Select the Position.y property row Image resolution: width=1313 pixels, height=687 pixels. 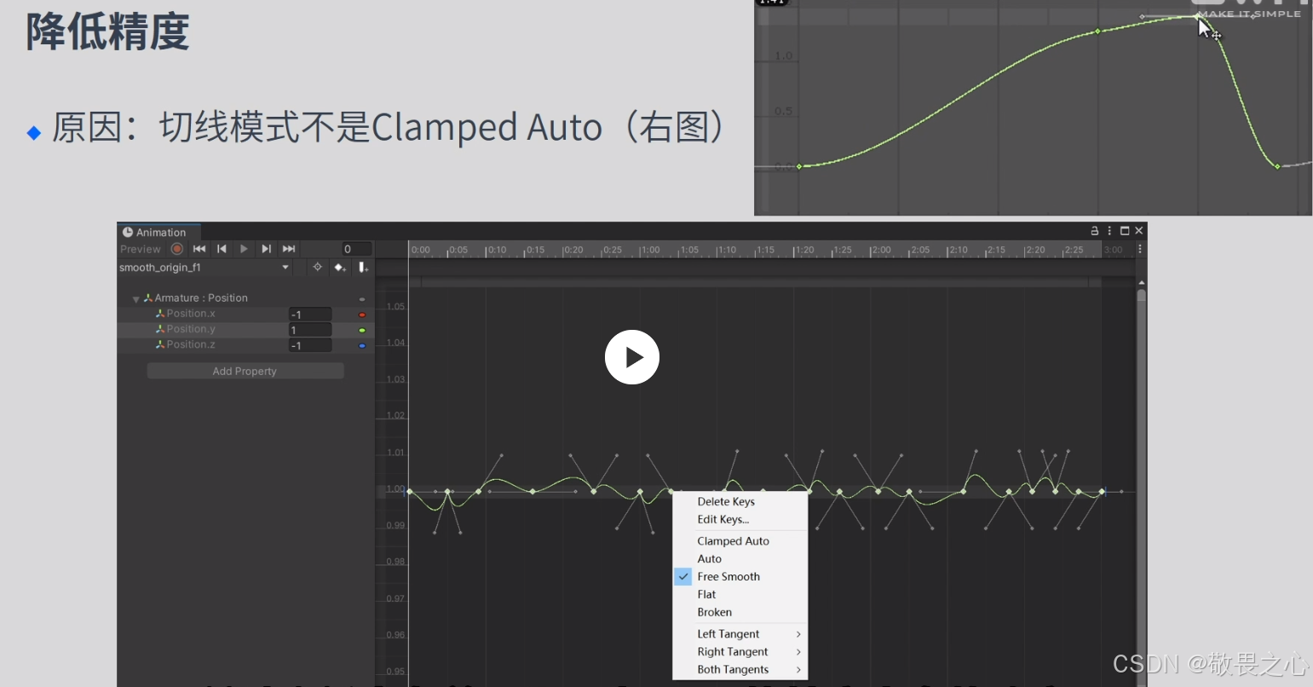pyautogui.click(x=245, y=329)
